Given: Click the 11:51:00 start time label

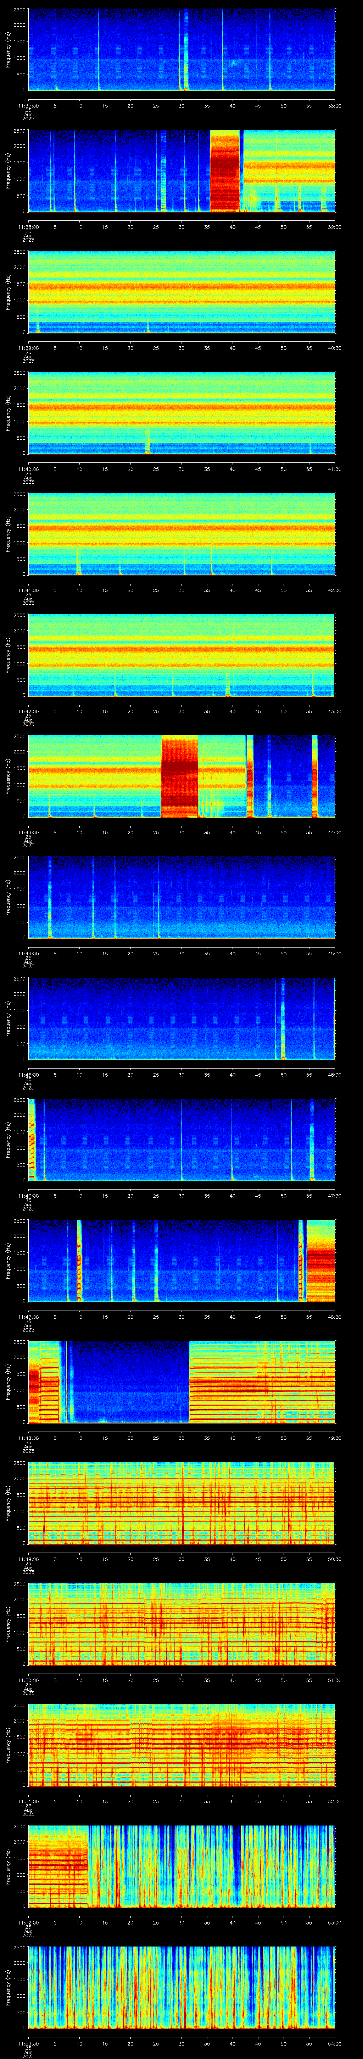Looking at the screenshot, I should click(28, 1801).
